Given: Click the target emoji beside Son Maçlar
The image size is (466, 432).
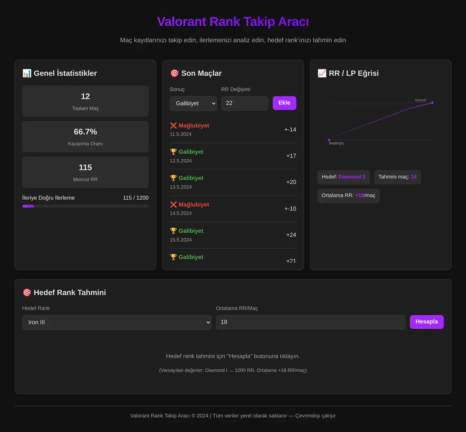Looking at the screenshot, I should coord(174,73).
